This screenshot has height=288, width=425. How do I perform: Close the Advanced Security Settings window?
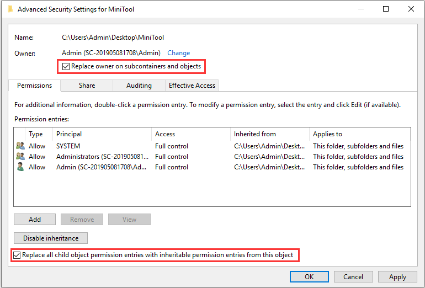pyautogui.click(x=411, y=9)
